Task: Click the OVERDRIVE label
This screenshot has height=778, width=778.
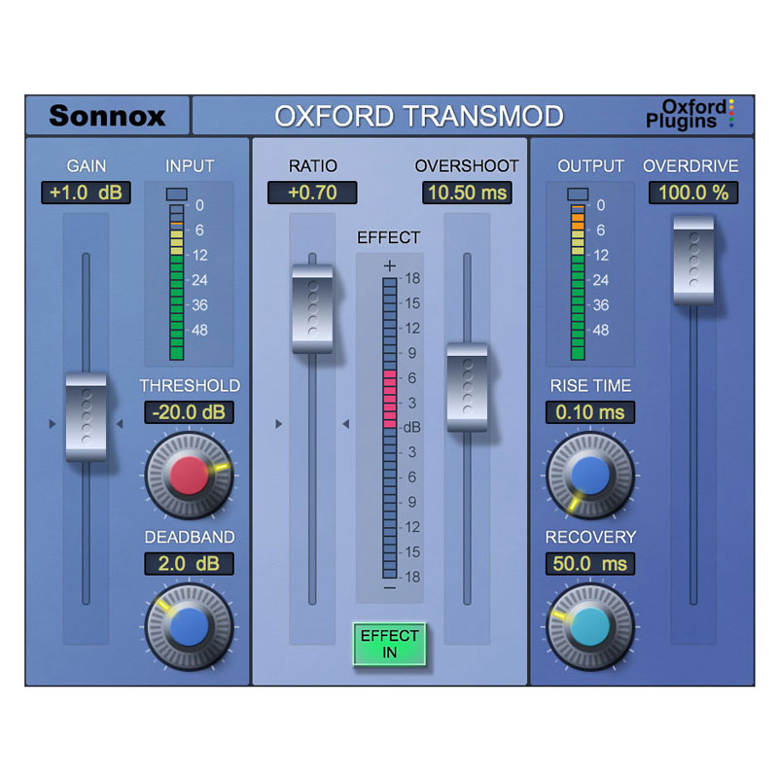Action: tap(690, 165)
